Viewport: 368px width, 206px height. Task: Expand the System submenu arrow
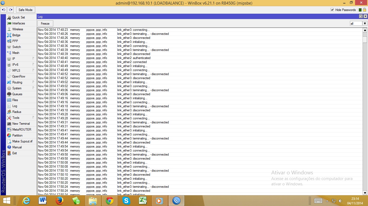34,88
